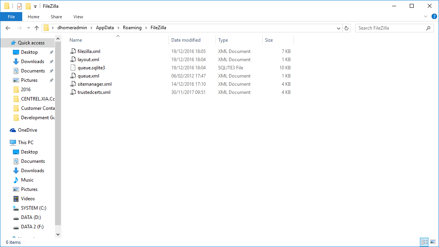Sort files by Name column
439x247 pixels.
[x=117, y=40]
